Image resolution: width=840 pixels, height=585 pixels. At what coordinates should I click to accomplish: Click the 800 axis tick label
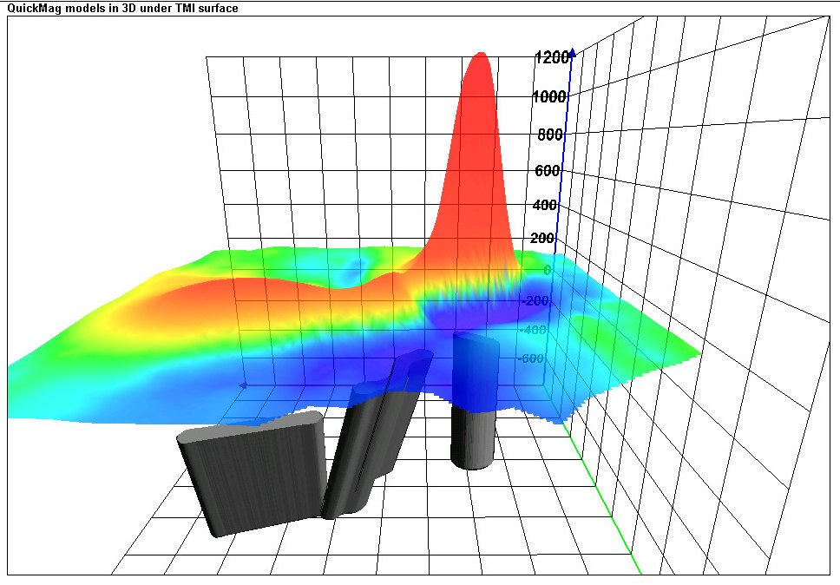pyautogui.click(x=549, y=135)
